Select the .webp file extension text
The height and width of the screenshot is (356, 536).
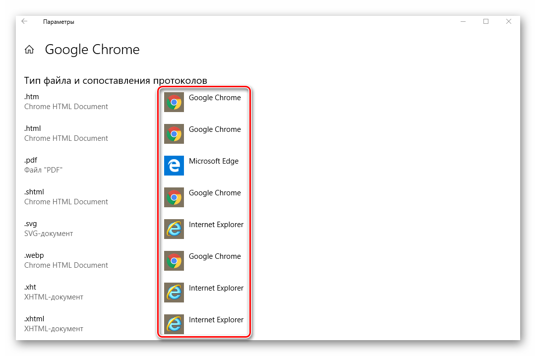point(34,255)
